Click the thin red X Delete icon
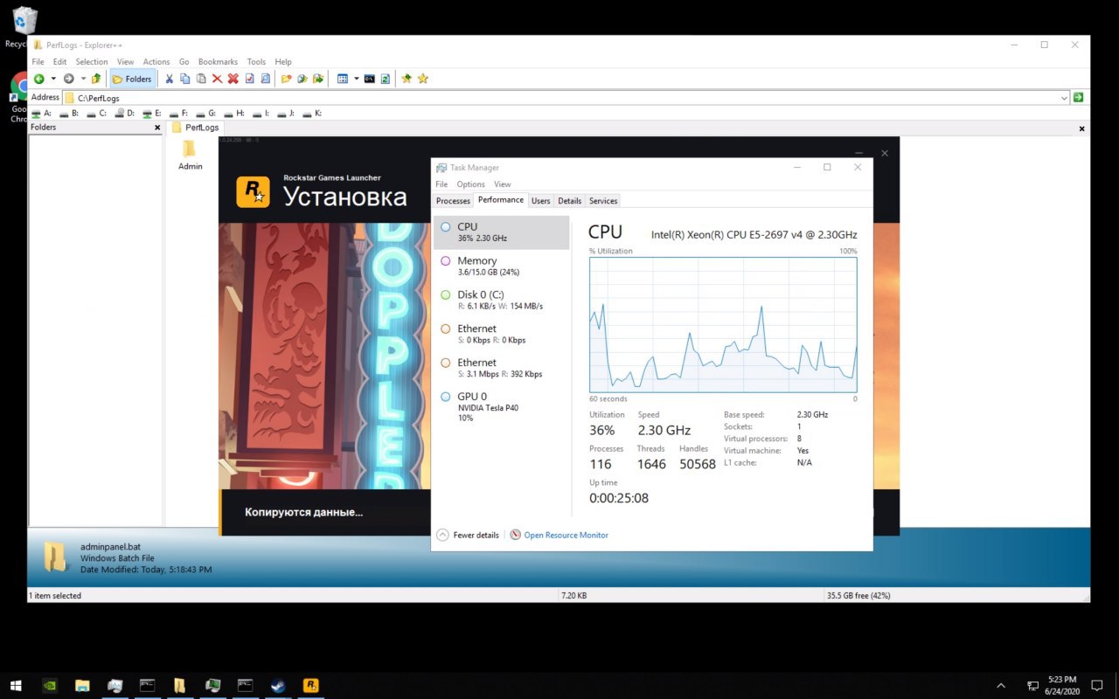The width and height of the screenshot is (1119, 699). tap(217, 79)
